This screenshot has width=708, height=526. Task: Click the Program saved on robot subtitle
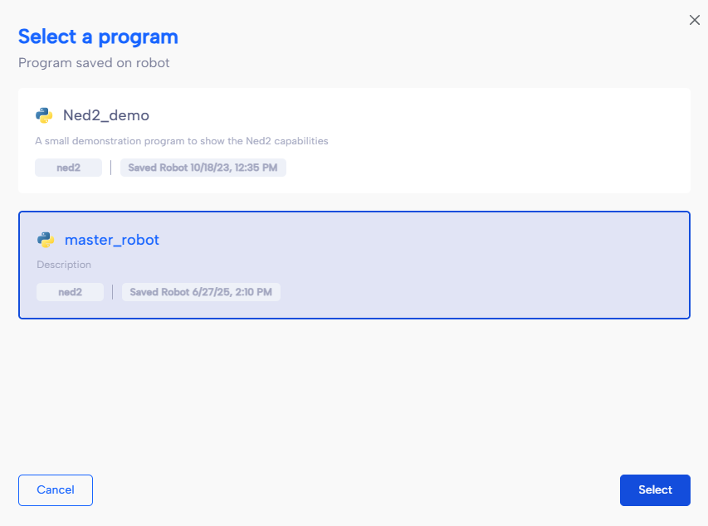pos(94,63)
